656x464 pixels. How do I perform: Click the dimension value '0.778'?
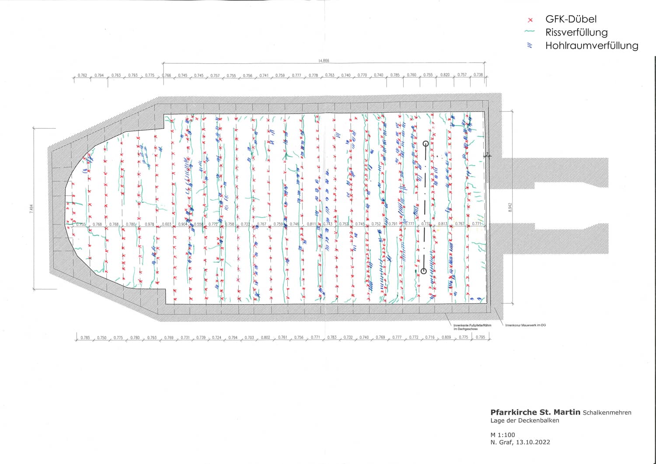(313, 75)
